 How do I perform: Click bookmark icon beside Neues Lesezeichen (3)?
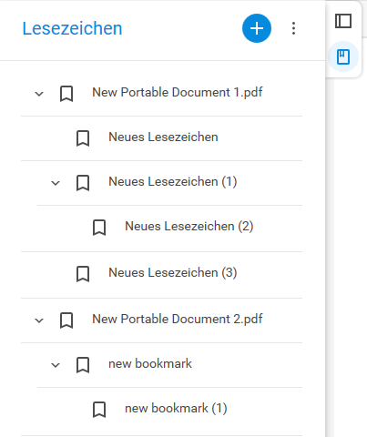click(x=83, y=274)
